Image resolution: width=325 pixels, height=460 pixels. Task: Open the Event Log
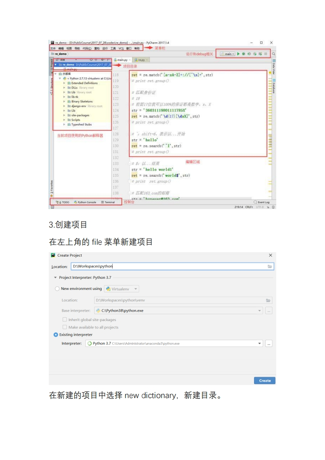(261, 203)
